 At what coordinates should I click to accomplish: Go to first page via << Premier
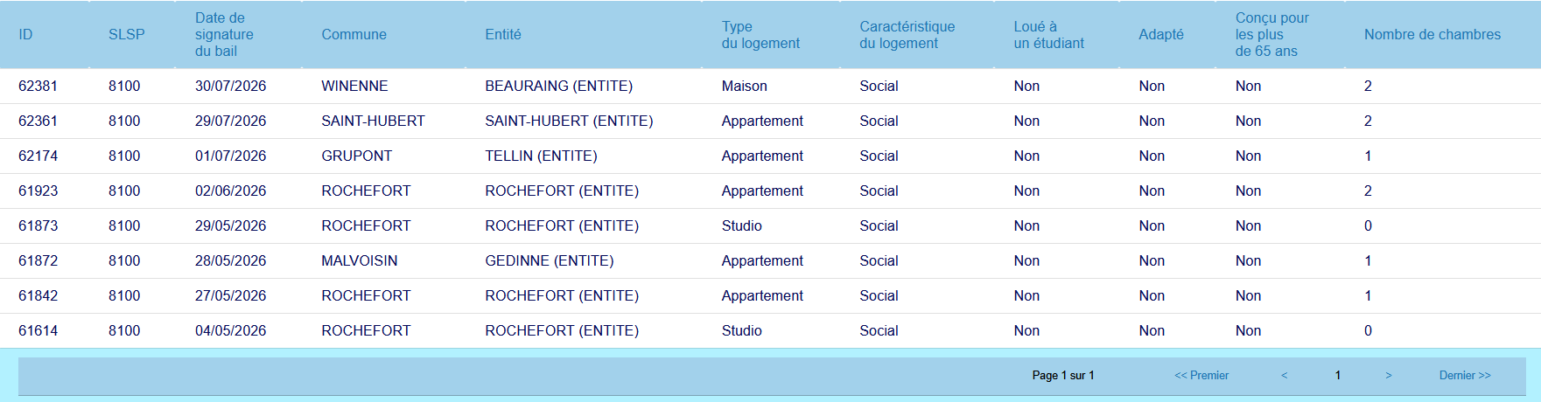(x=1201, y=375)
